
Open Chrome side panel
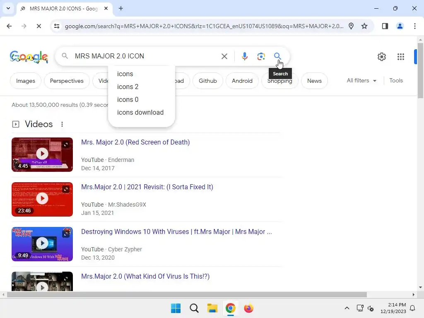click(385, 26)
